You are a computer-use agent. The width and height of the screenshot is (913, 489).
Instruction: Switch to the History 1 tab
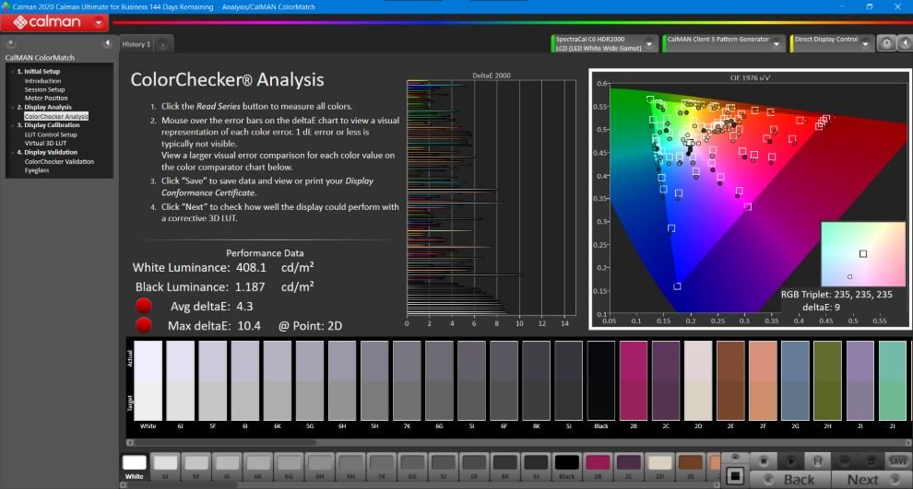(x=136, y=44)
